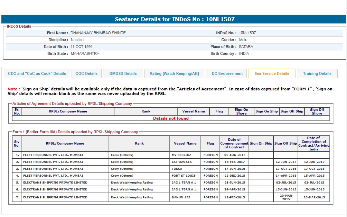Click the TOSCA vessel name cell

[x=177, y=169]
